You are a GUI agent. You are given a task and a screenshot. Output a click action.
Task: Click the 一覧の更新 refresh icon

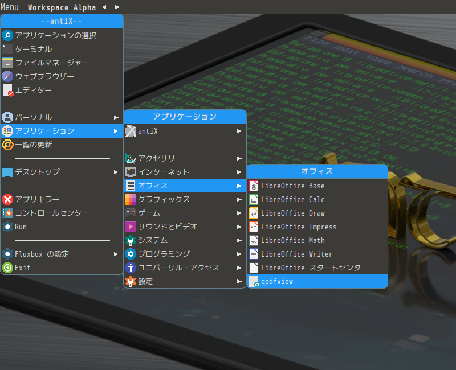click(x=7, y=145)
